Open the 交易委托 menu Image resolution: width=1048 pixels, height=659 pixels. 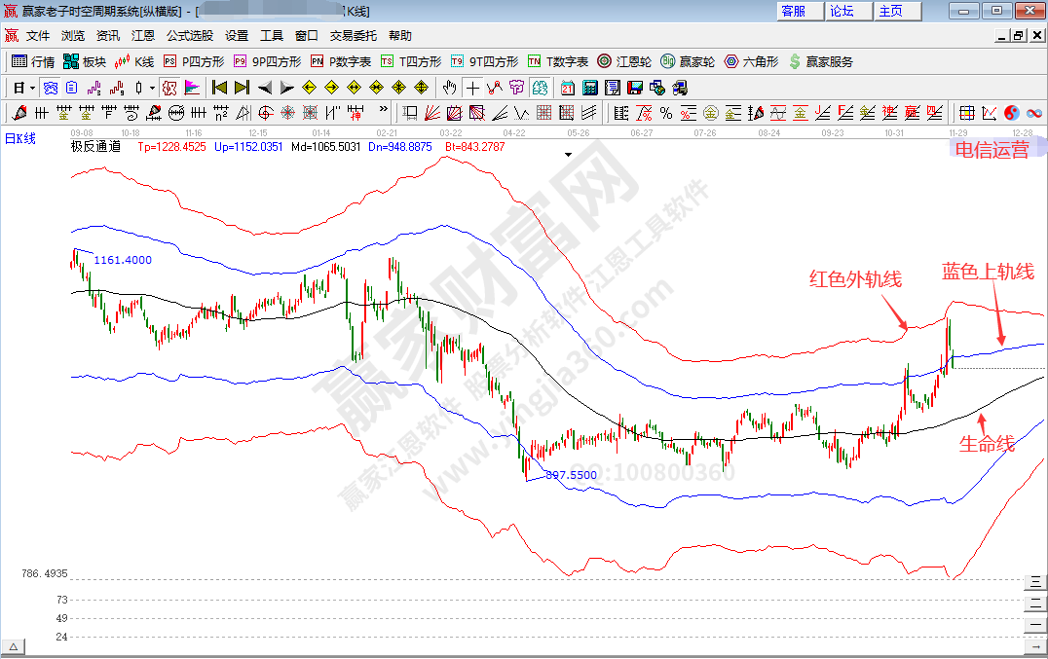click(x=353, y=36)
